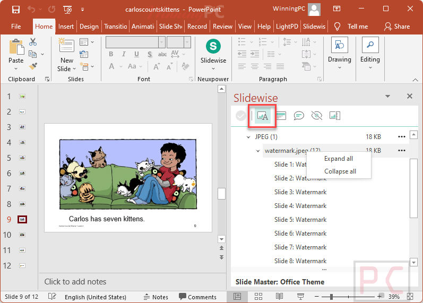
Task: Click the Share button
Action: coord(397,27)
